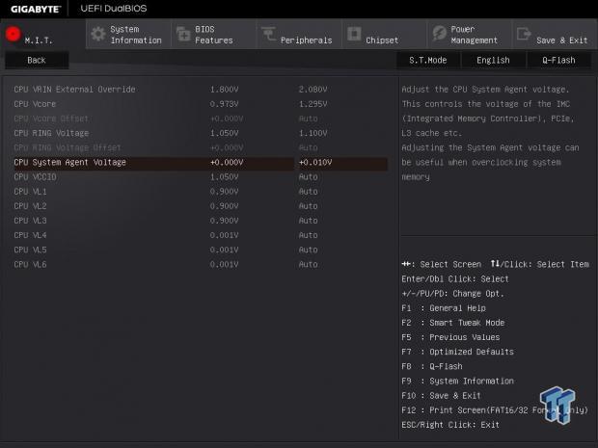The image size is (598, 448).
Task: Enter S.T.Mode
Action: (427, 60)
